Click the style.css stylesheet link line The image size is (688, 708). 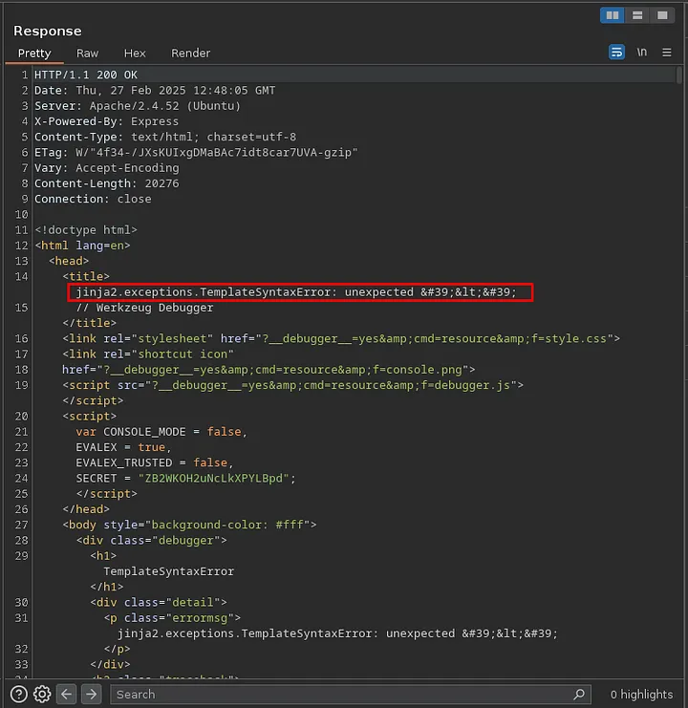pos(341,338)
